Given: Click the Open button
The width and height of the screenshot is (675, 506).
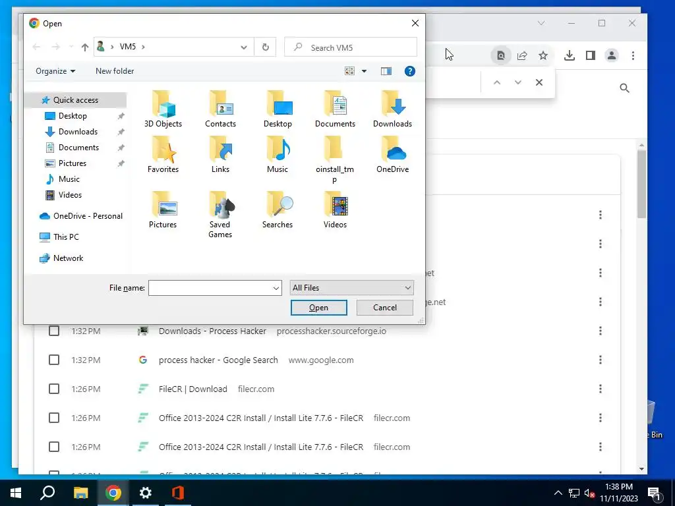Looking at the screenshot, I should (x=318, y=308).
